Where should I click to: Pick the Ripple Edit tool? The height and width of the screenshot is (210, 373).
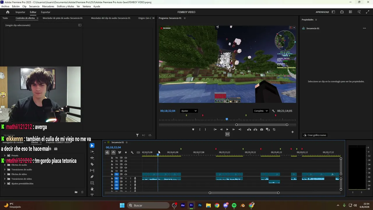pos(92,158)
